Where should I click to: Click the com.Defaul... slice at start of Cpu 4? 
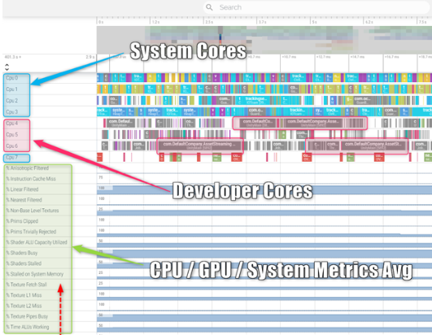pyautogui.click(x=120, y=123)
